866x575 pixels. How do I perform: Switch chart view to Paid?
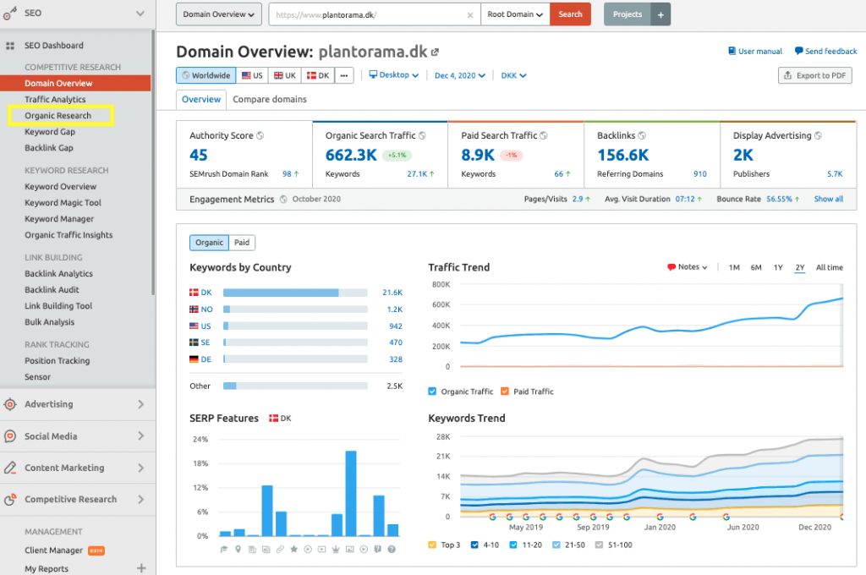pyautogui.click(x=242, y=243)
